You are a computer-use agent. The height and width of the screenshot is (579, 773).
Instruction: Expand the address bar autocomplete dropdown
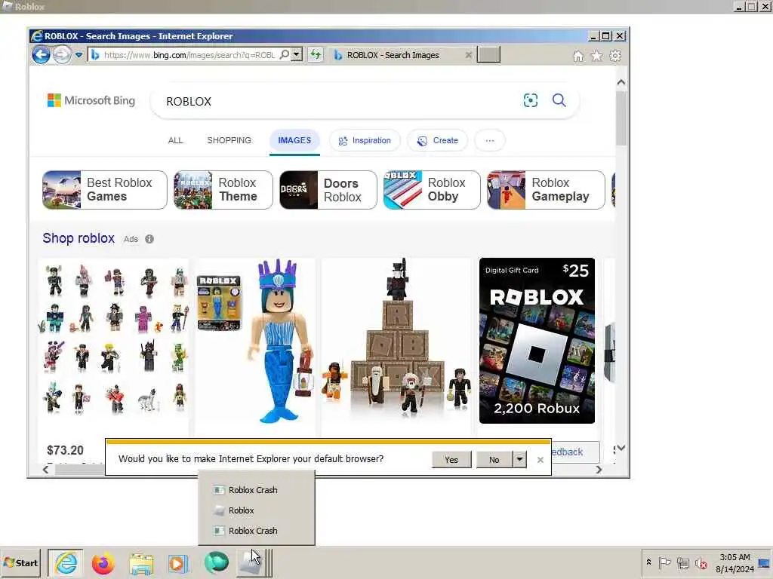[x=296, y=54]
